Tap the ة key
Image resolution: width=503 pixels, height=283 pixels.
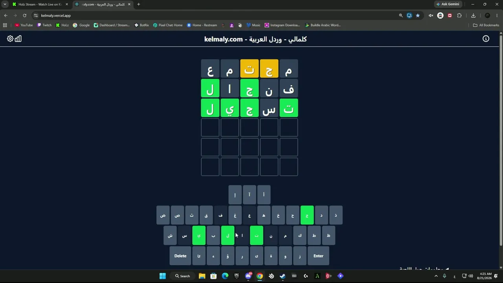coord(271,256)
